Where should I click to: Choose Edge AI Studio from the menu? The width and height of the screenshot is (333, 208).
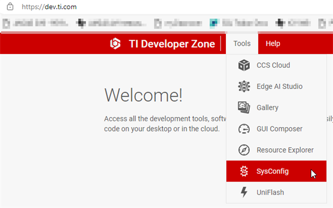[276, 86]
